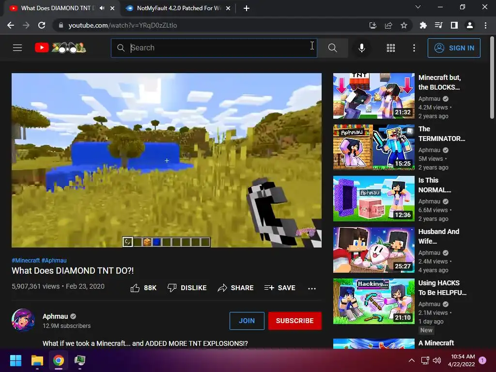Viewport: 496px width, 372px height.
Task: Open YouTube settings three-dot menu
Action: coord(414,48)
